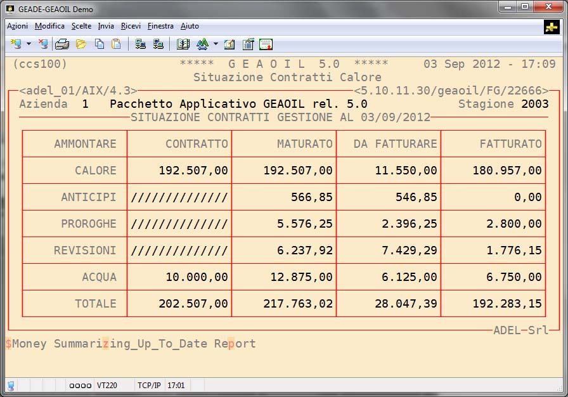Open the Azioni menu

click(17, 26)
